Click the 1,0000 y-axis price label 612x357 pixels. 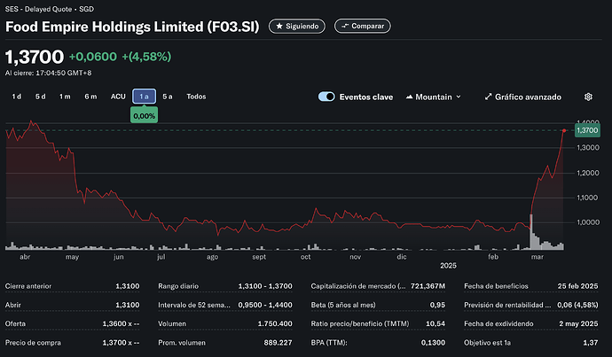tap(588, 222)
